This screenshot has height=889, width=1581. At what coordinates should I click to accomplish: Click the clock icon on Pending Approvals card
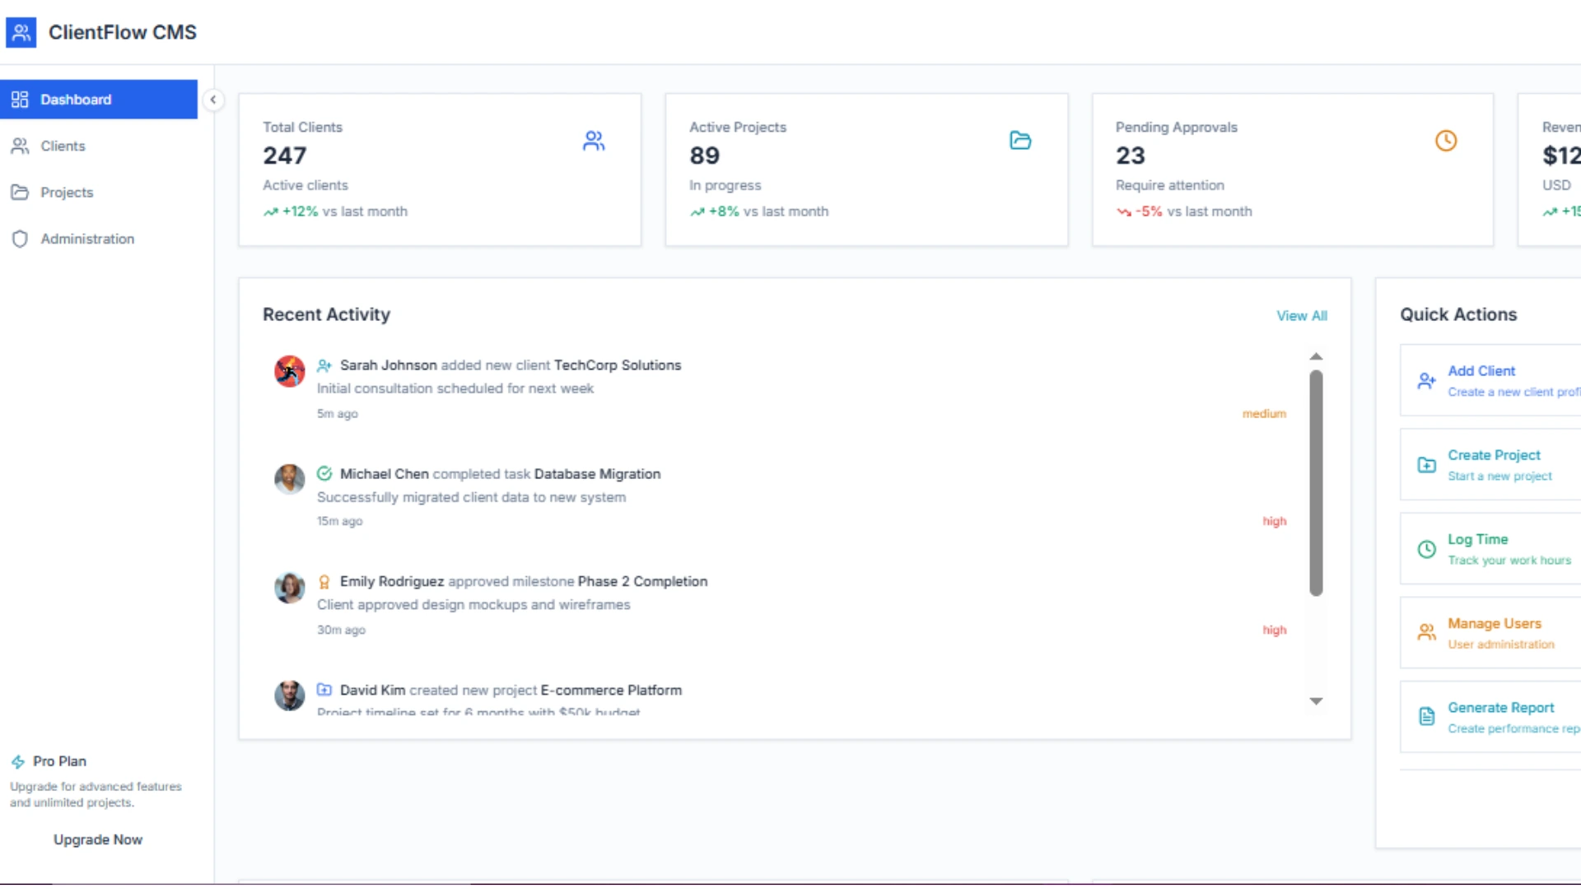tap(1447, 140)
